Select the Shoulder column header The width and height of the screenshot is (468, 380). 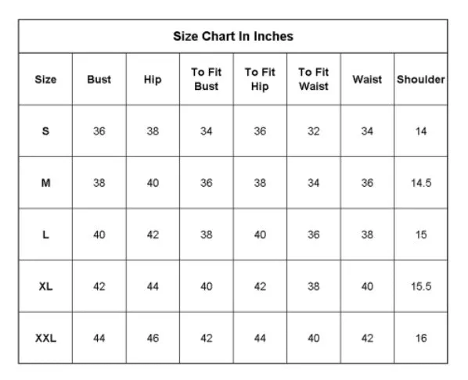(421, 79)
